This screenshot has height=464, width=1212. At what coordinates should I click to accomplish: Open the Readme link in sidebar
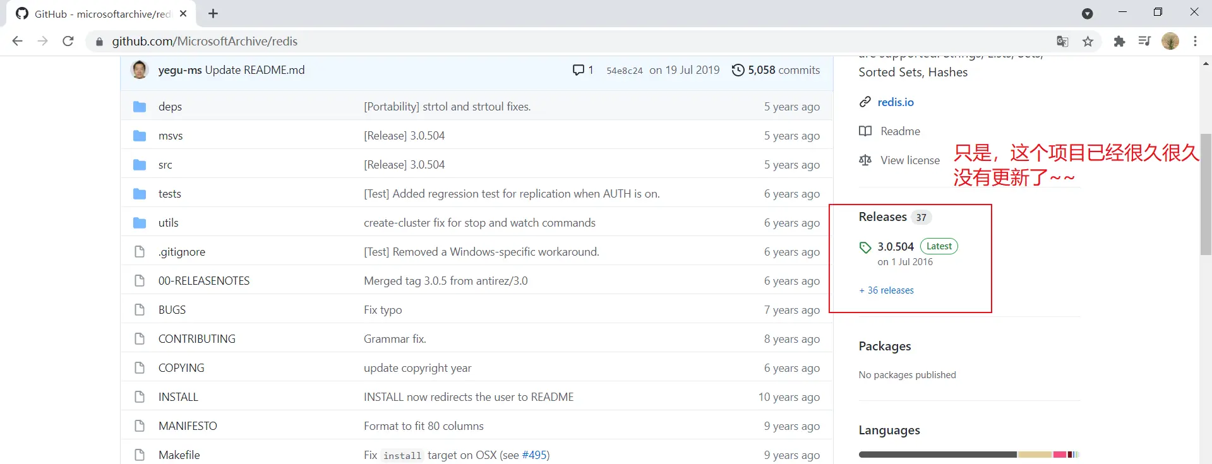(x=900, y=131)
